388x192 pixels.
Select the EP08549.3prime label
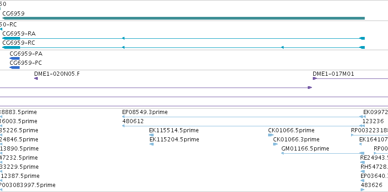(145, 112)
